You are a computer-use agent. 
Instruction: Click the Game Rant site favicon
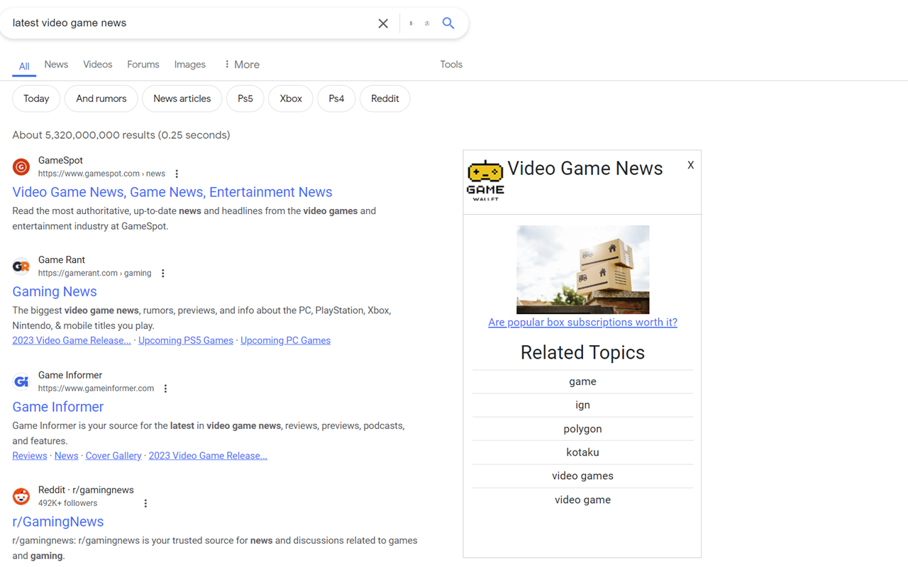(21, 266)
